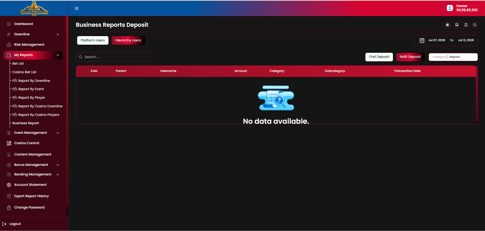Screen dimensions: 485x231
Task: Click the Owner balance 99,99,85,926
Action: (x=467, y=10)
